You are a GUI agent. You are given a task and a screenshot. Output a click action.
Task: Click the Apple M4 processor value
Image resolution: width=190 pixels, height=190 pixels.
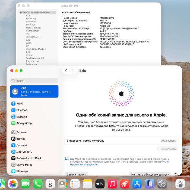pos(105,26)
